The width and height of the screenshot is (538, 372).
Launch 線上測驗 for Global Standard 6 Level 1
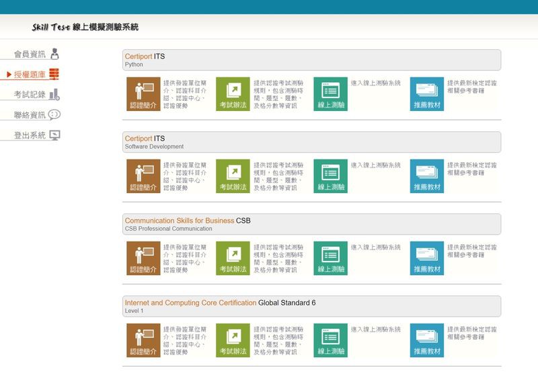pyautogui.click(x=330, y=340)
